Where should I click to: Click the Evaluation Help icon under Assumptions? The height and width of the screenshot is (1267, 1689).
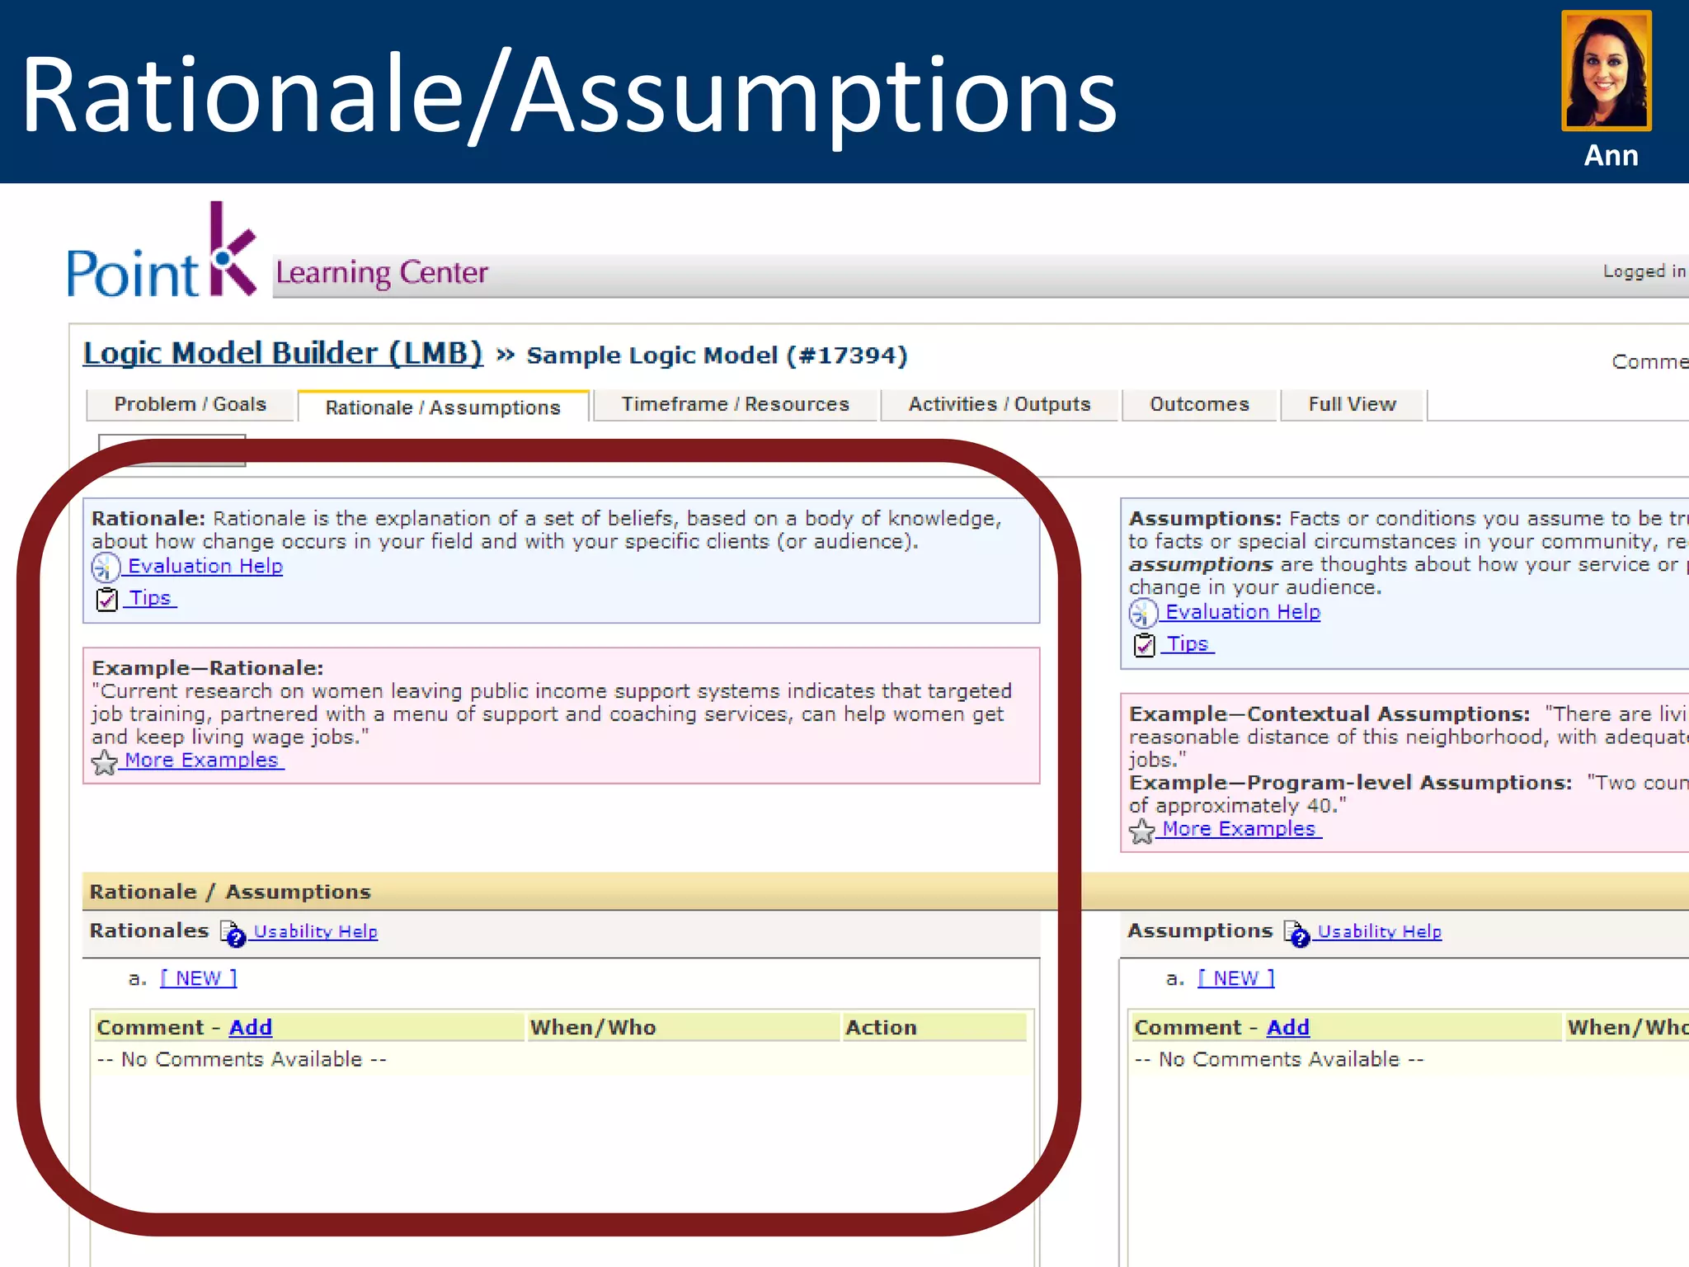click(x=1143, y=613)
